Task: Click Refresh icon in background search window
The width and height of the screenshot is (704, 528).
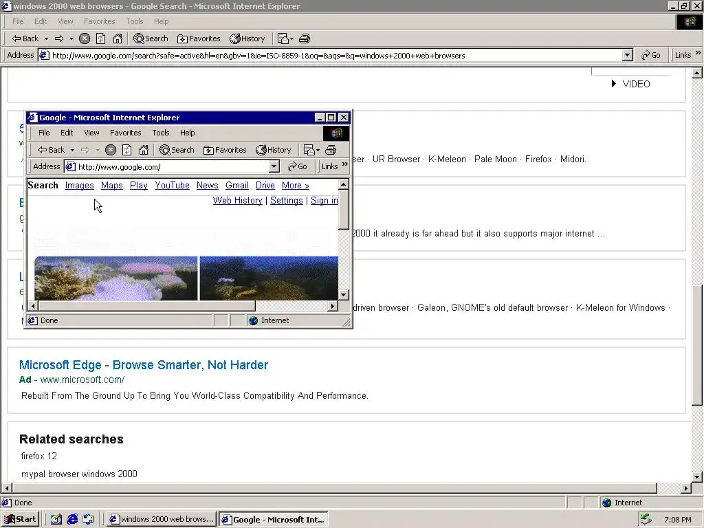Action: point(101,38)
